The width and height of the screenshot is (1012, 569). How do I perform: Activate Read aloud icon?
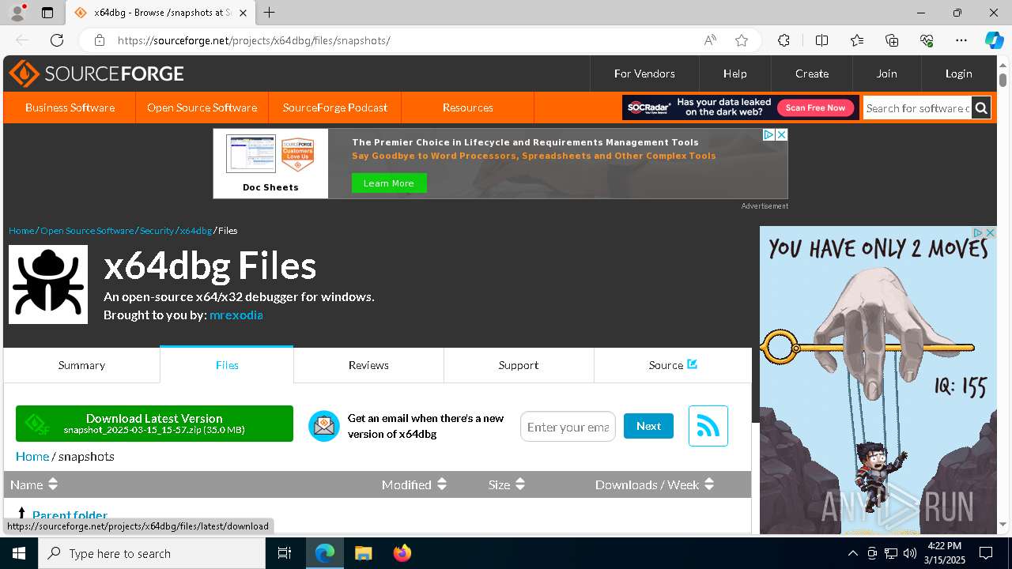(x=710, y=40)
